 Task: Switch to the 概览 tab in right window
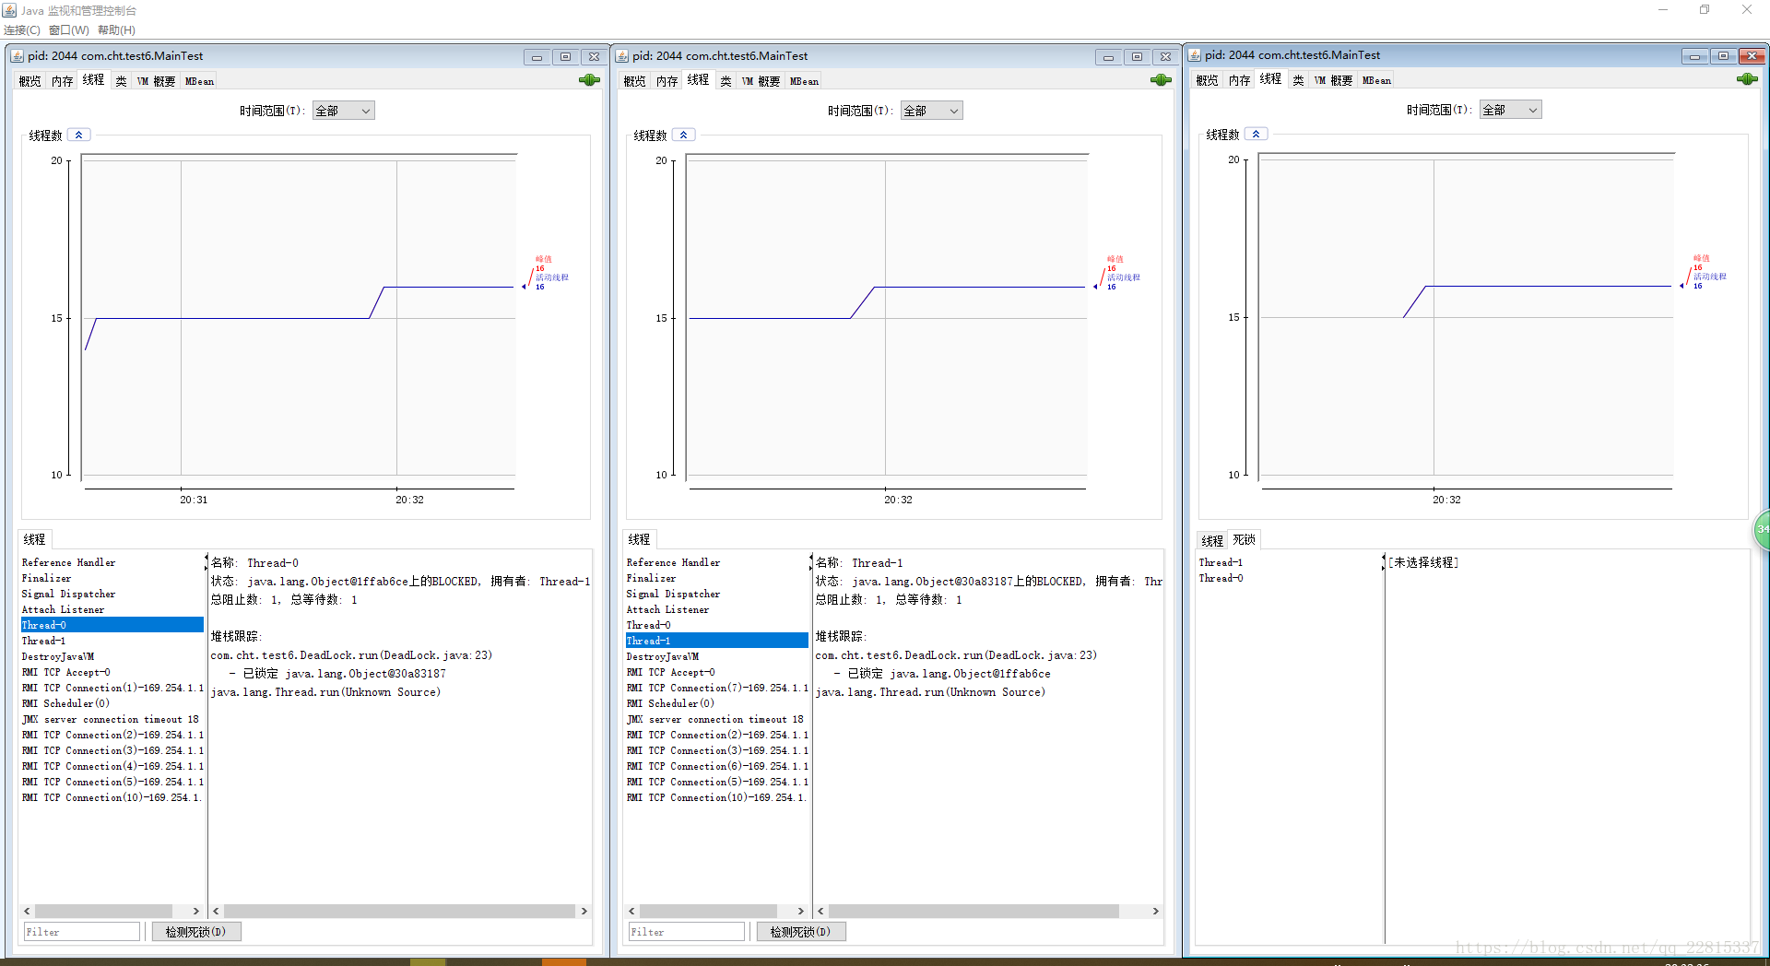coord(1208,80)
